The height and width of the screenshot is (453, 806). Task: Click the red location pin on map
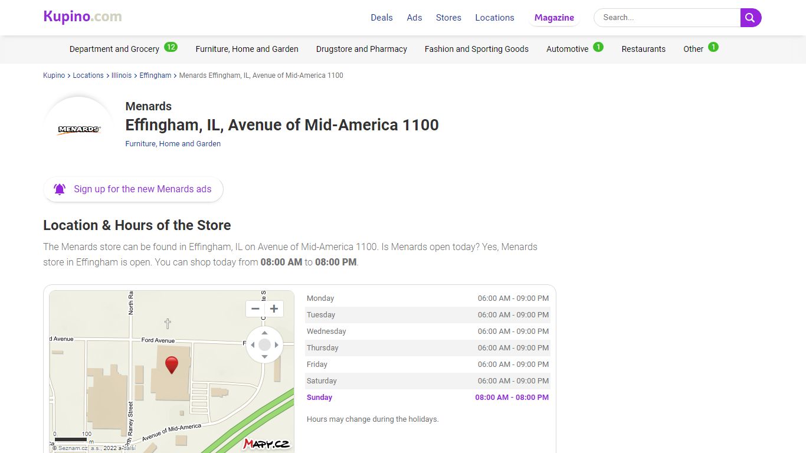172,365
